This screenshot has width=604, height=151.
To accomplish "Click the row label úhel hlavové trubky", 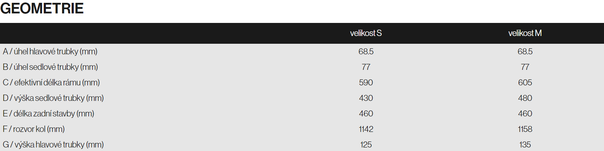I will 50,52.
